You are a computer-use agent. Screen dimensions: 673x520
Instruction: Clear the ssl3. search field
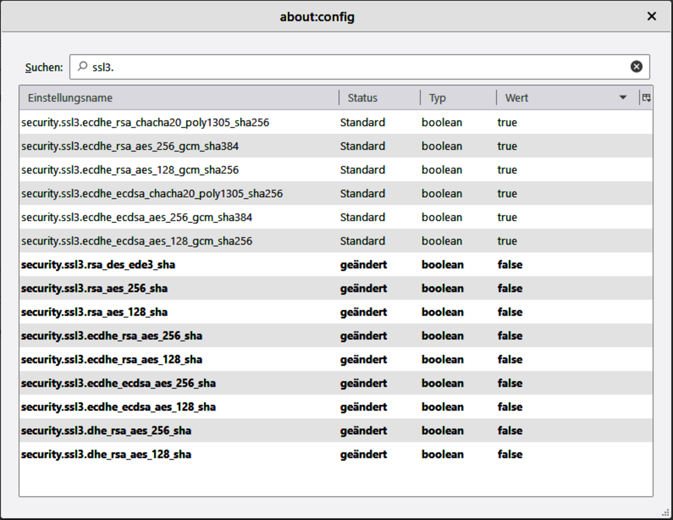(x=637, y=67)
